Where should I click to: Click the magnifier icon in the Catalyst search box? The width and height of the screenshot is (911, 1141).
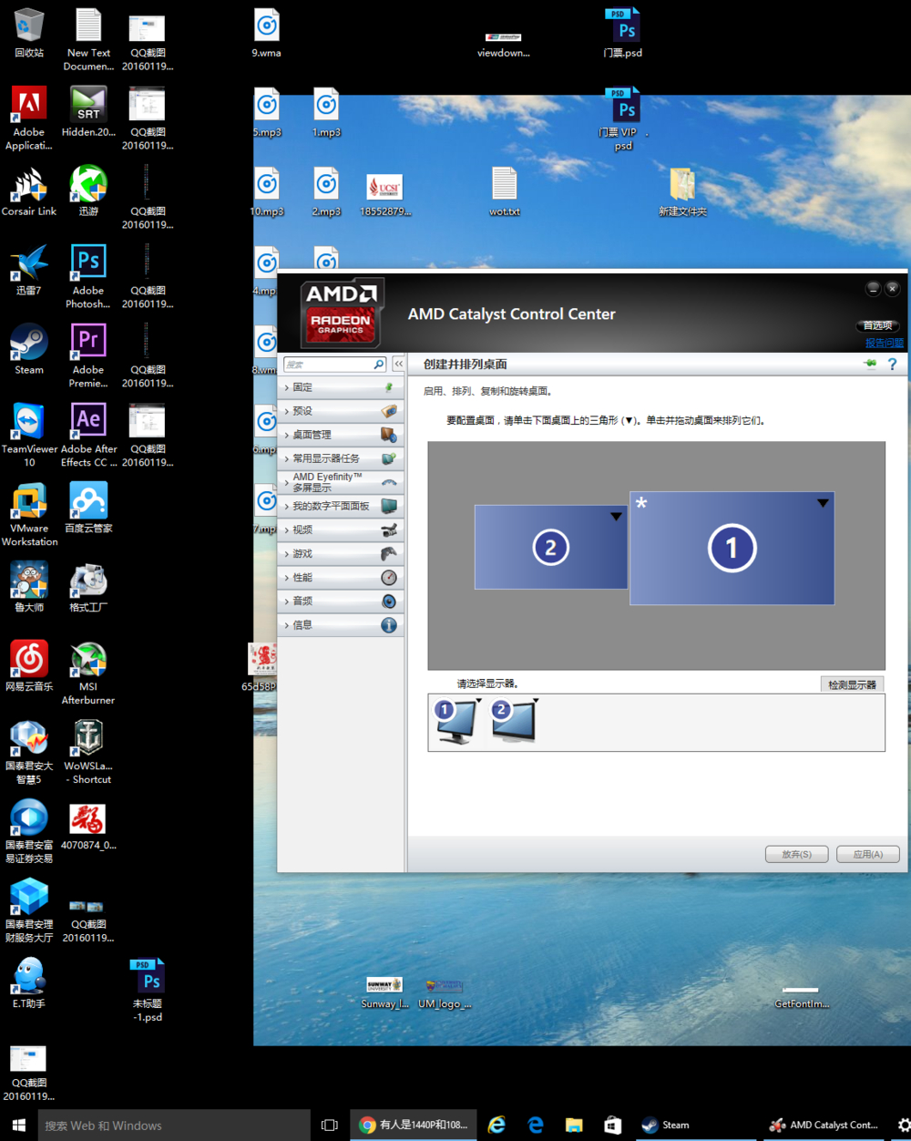coord(379,364)
